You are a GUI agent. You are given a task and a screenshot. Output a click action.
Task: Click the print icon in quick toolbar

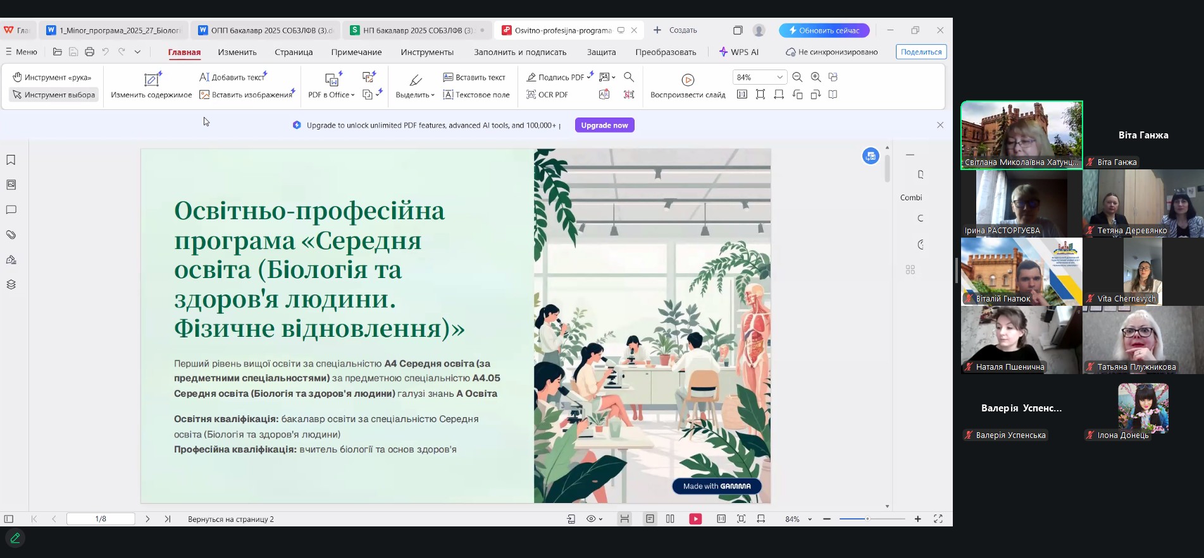pos(89,52)
